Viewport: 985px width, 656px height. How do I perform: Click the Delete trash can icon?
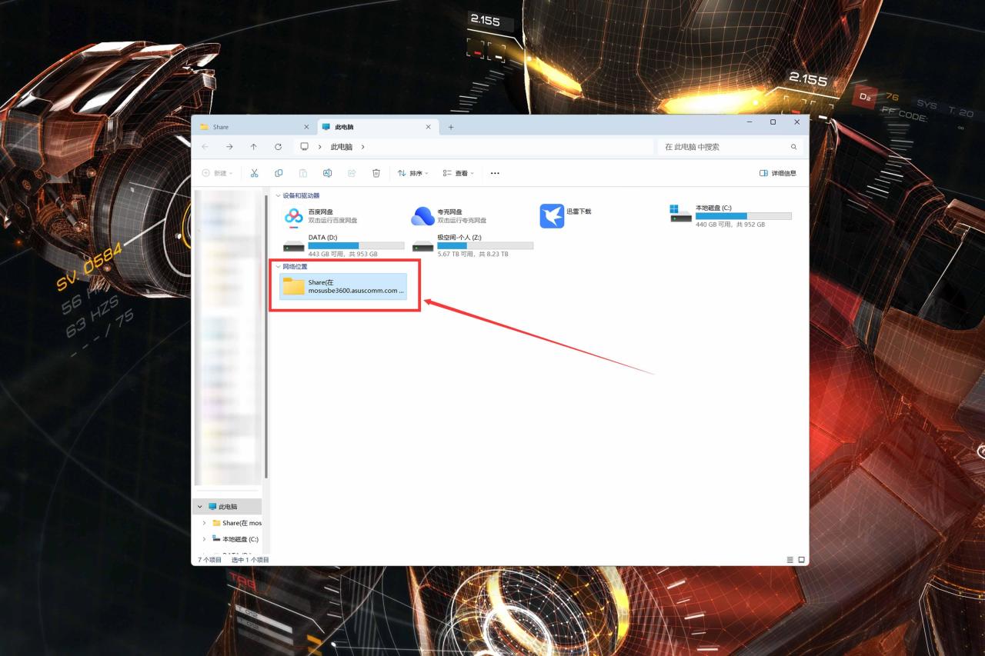(376, 173)
